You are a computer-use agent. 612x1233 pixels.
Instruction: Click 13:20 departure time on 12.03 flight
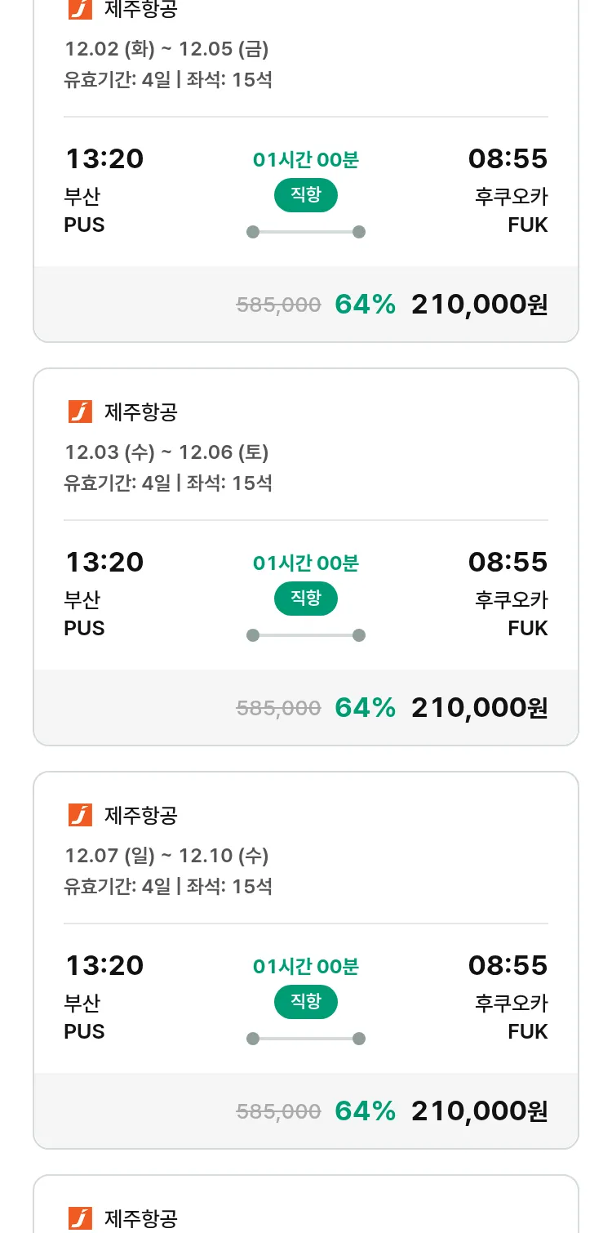pos(104,562)
